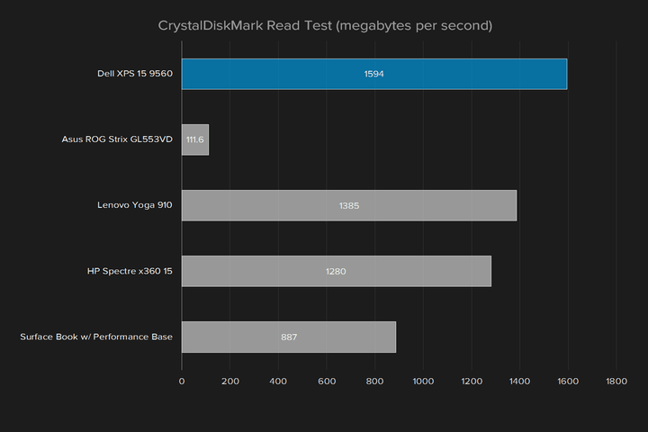
Task: Click the Lenovo Yoga 910 gray bar
Action: [x=349, y=205]
